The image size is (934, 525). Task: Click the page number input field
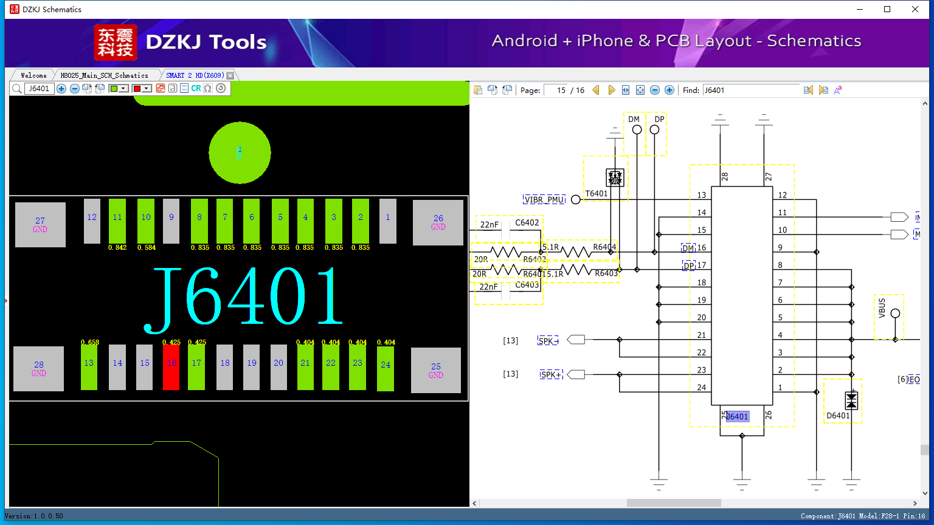pos(556,90)
